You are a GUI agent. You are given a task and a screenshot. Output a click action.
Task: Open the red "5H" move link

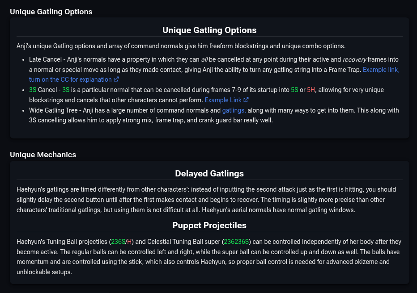coord(311,90)
